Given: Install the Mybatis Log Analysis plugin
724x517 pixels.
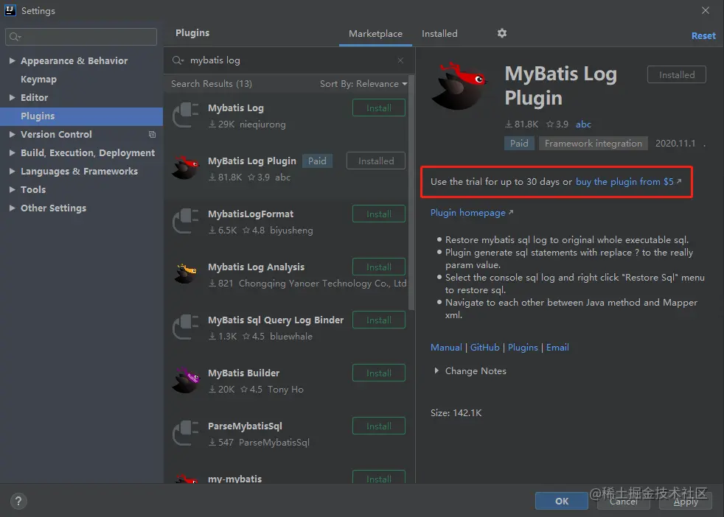Looking at the screenshot, I should coord(379,267).
